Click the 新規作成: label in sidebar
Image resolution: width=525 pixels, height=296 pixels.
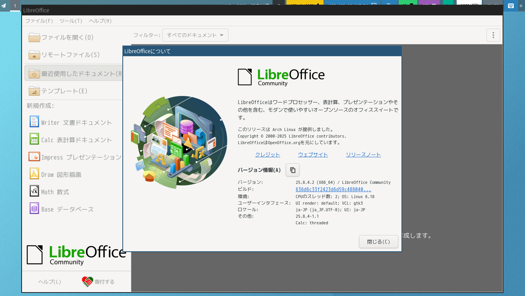click(40, 106)
